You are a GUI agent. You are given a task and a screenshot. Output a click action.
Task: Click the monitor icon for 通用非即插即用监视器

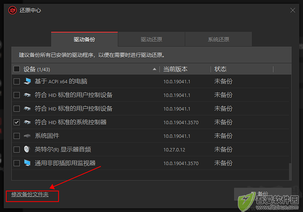(27, 163)
